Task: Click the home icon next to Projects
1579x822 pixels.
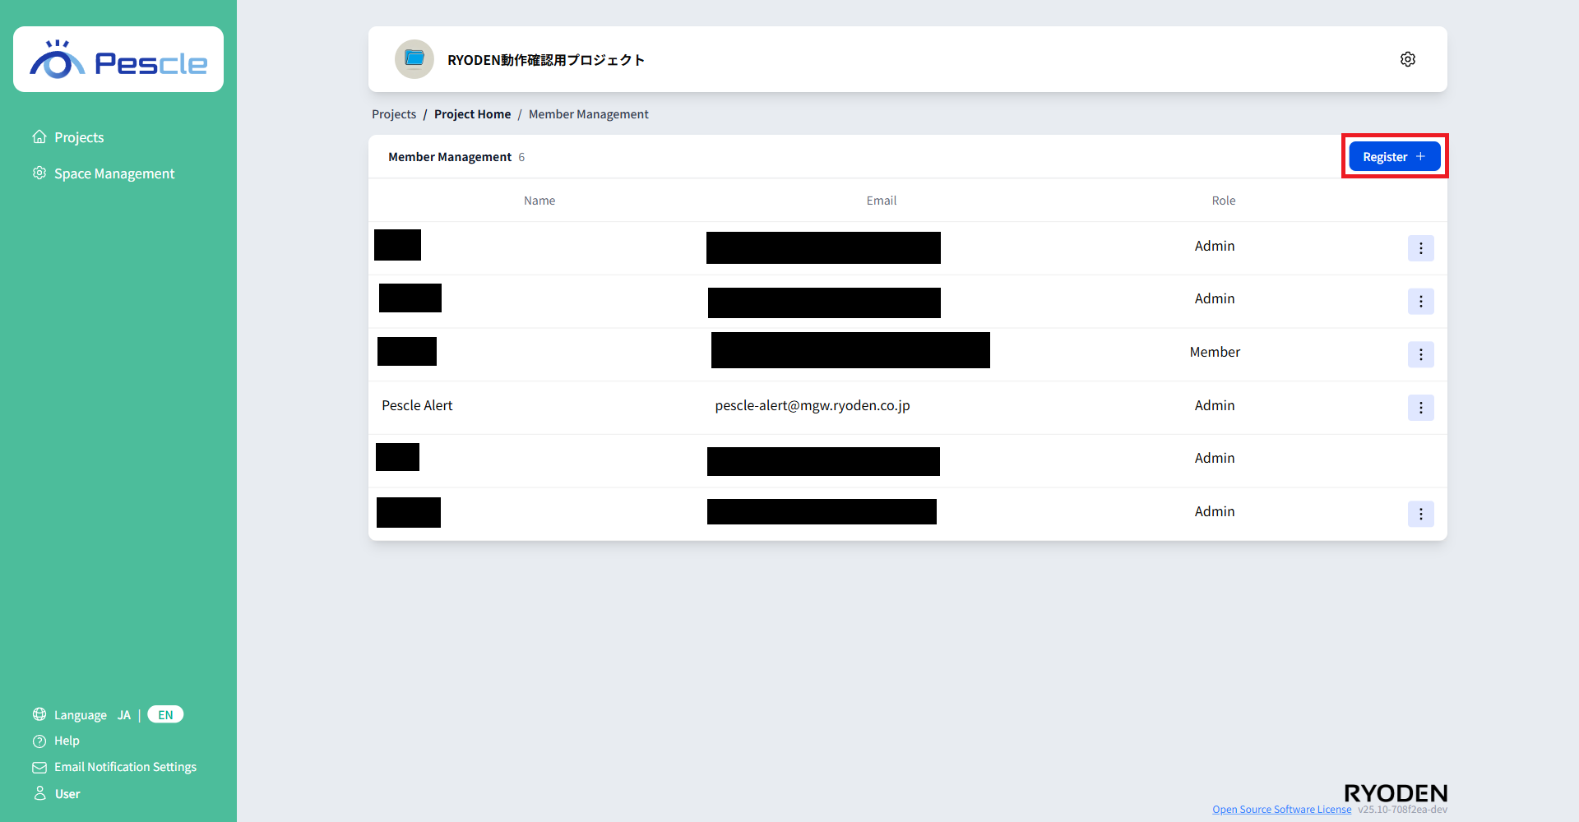Action: point(39,136)
